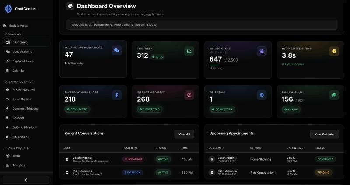
Task: Click the This Week chart icon
Action: (x=189, y=51)
